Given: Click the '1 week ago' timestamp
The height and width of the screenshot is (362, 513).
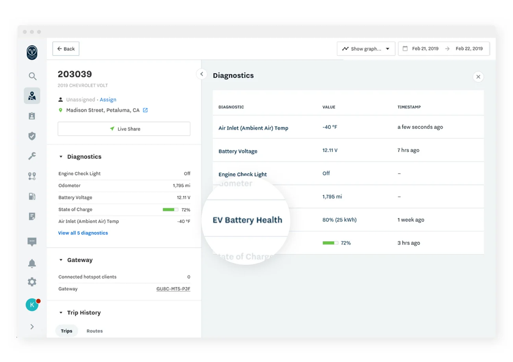Looking at the screenshot, I should [x=411, y=220].
